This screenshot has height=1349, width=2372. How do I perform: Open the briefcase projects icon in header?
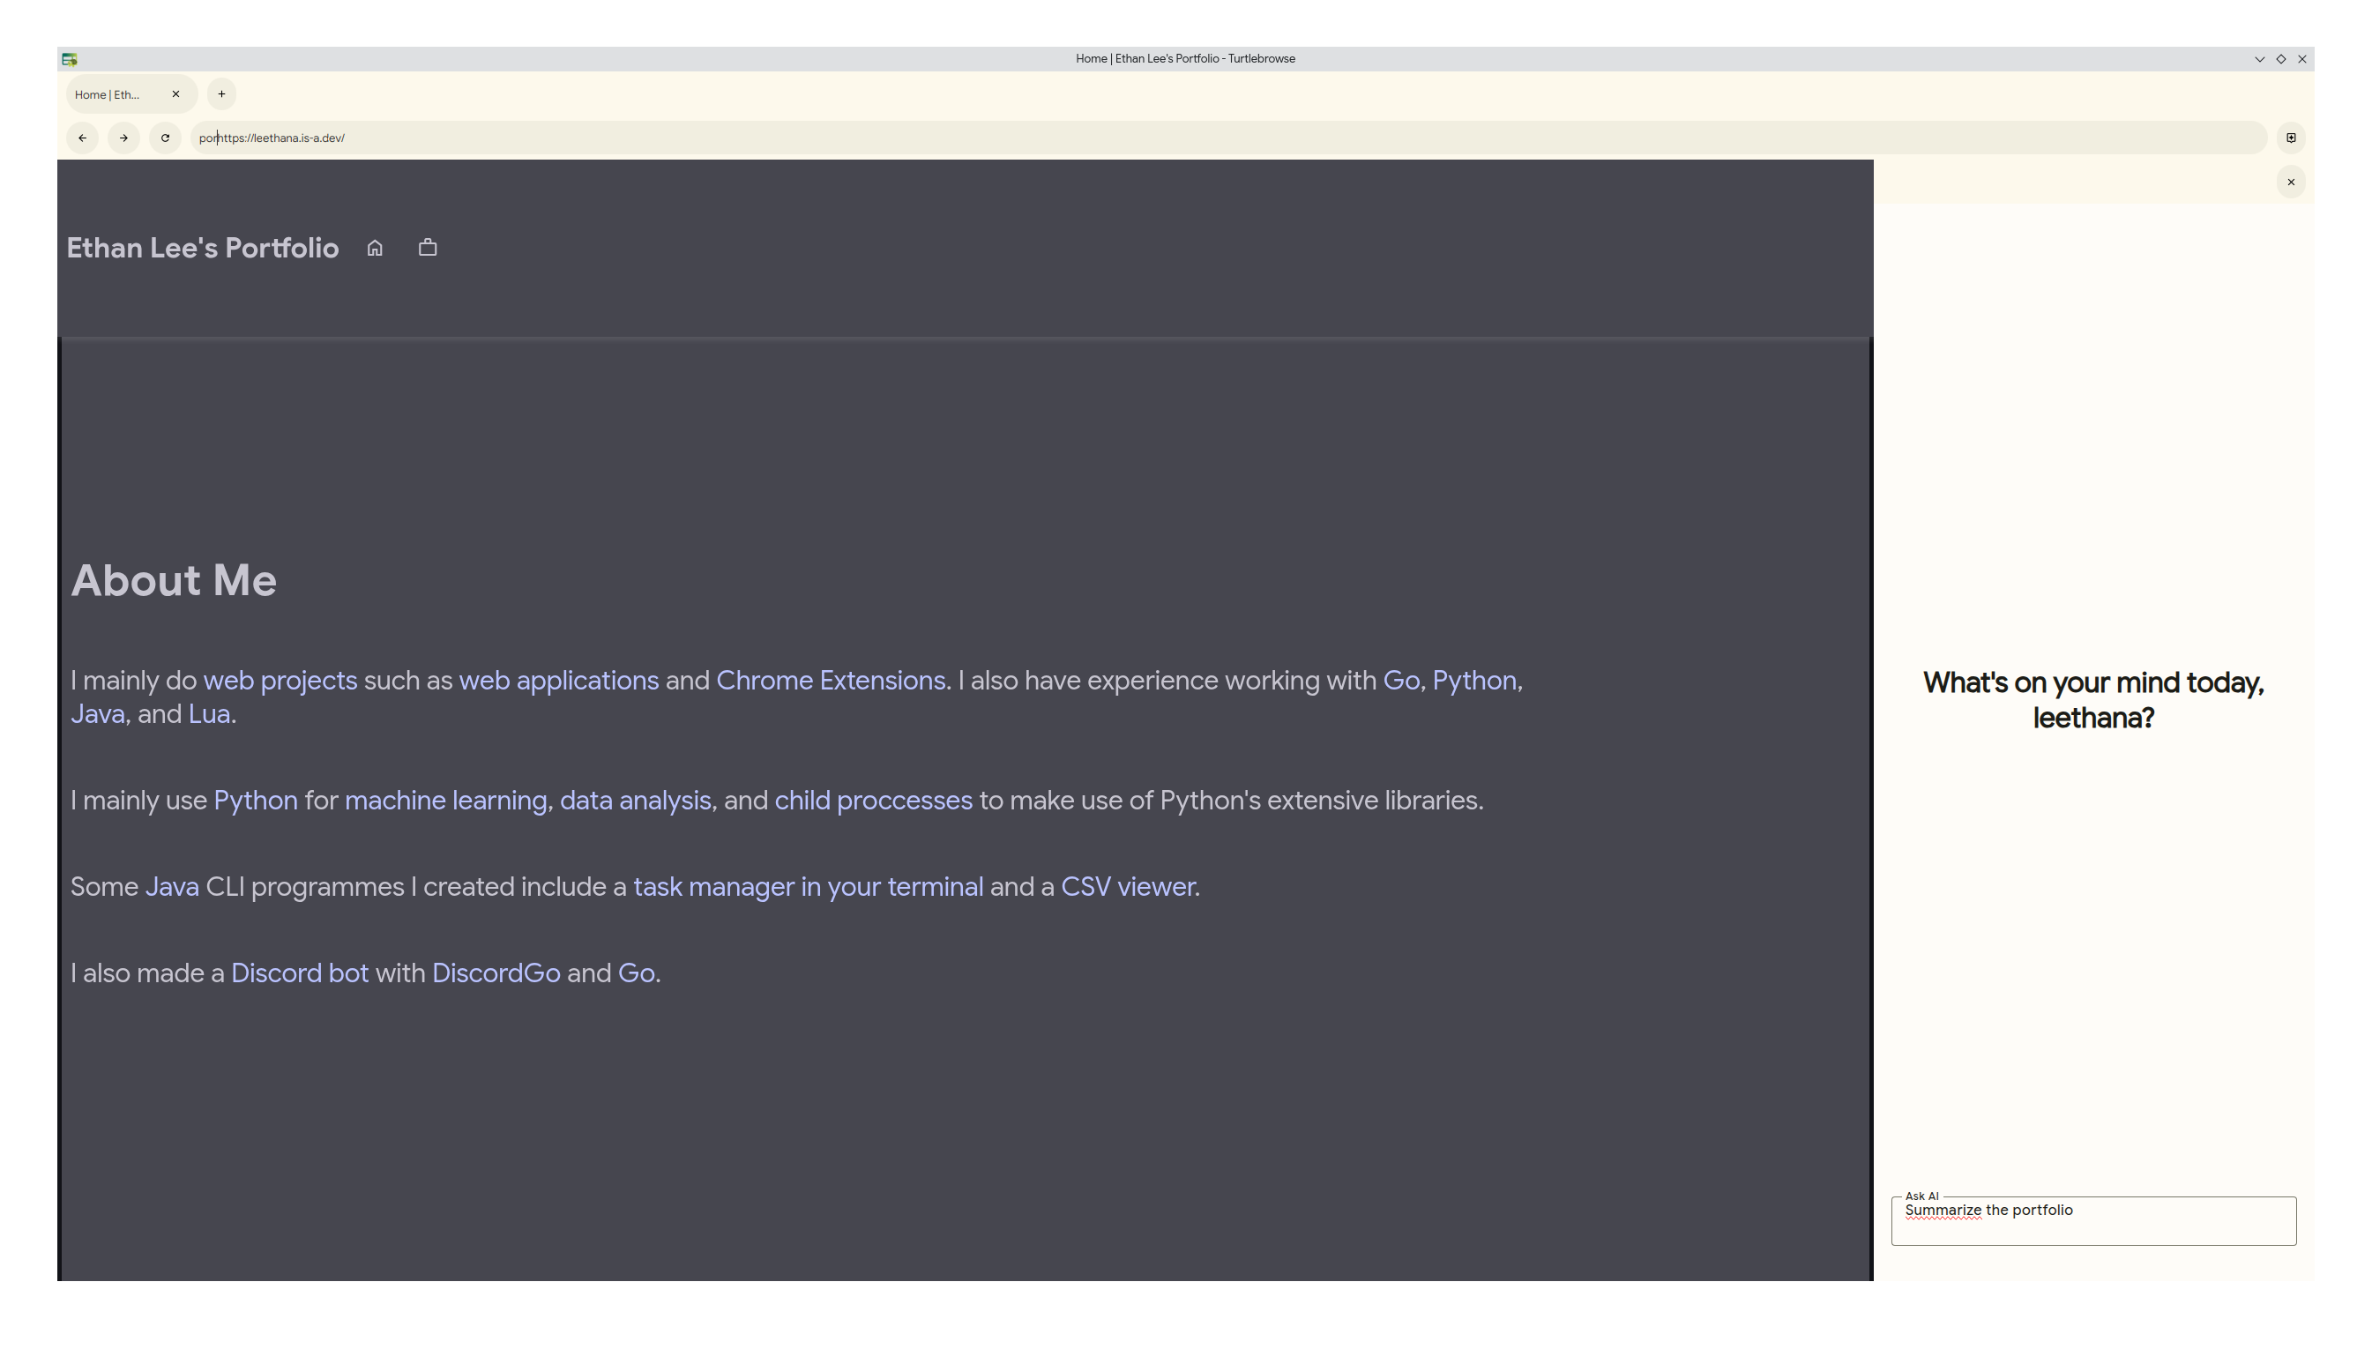click(x=427, y=248)
